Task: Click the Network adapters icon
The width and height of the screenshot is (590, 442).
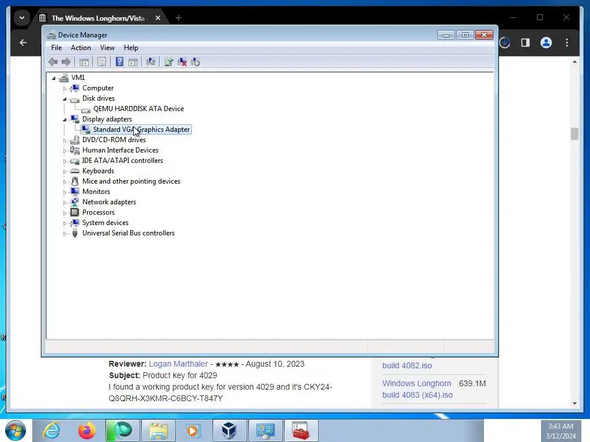Action: click(75, 202)
